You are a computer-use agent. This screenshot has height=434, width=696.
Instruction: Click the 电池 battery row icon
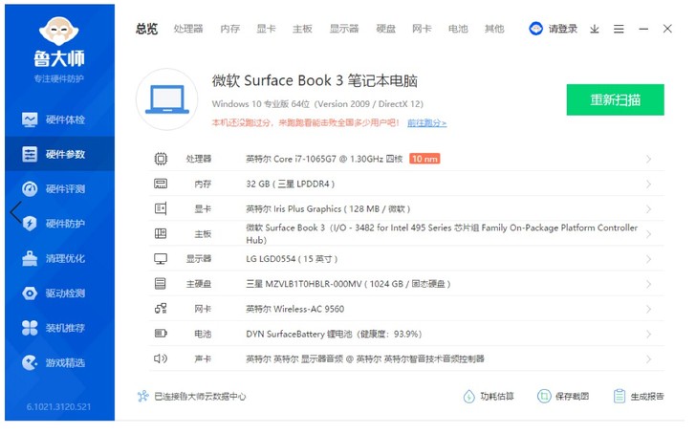click(x=161, y=334)
